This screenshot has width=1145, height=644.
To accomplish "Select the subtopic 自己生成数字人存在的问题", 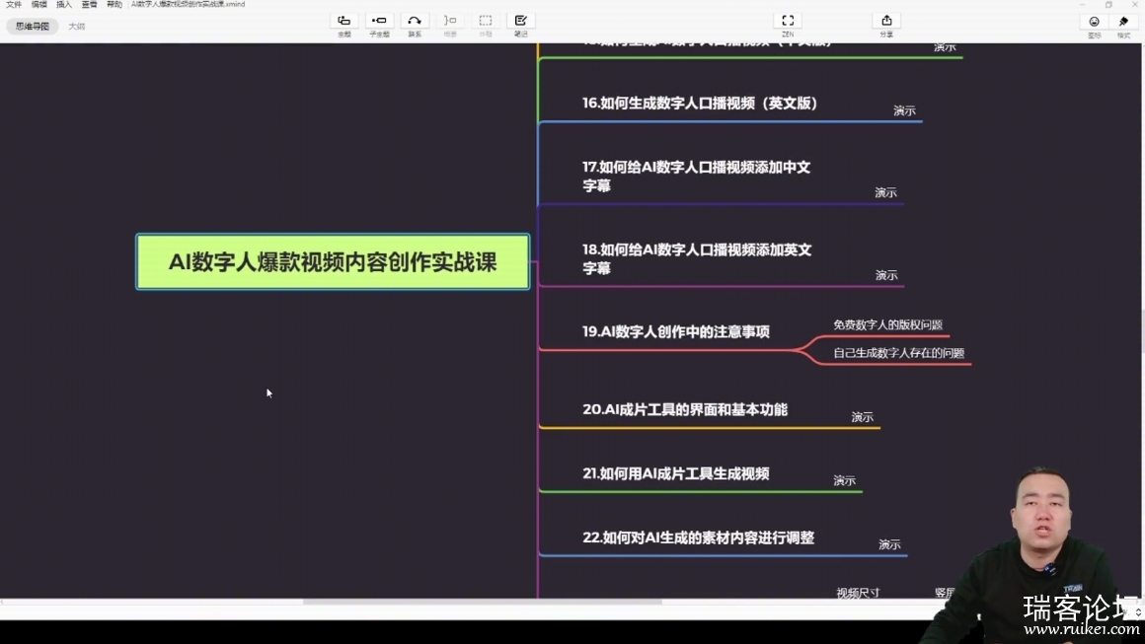I will click(899, 353).
